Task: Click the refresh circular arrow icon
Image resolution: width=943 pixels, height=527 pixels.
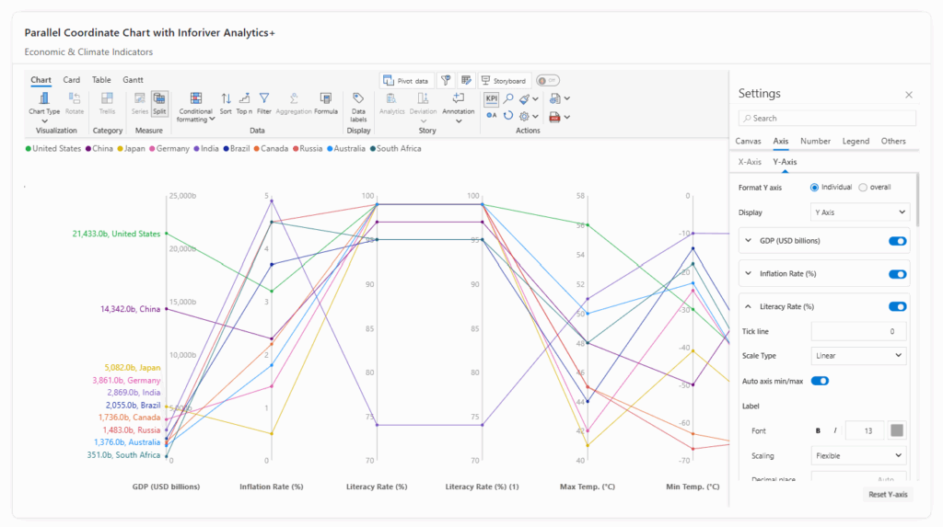Action: point(508,116)
